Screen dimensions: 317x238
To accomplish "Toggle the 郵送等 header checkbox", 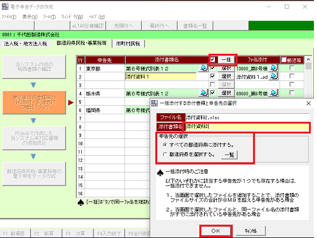I will click(x=284, y=60).
